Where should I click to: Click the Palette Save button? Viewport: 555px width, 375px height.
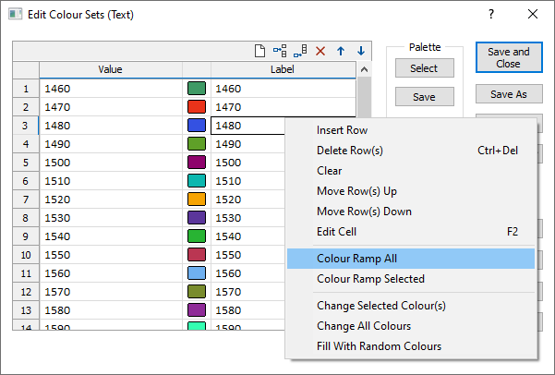pos(424,97)
